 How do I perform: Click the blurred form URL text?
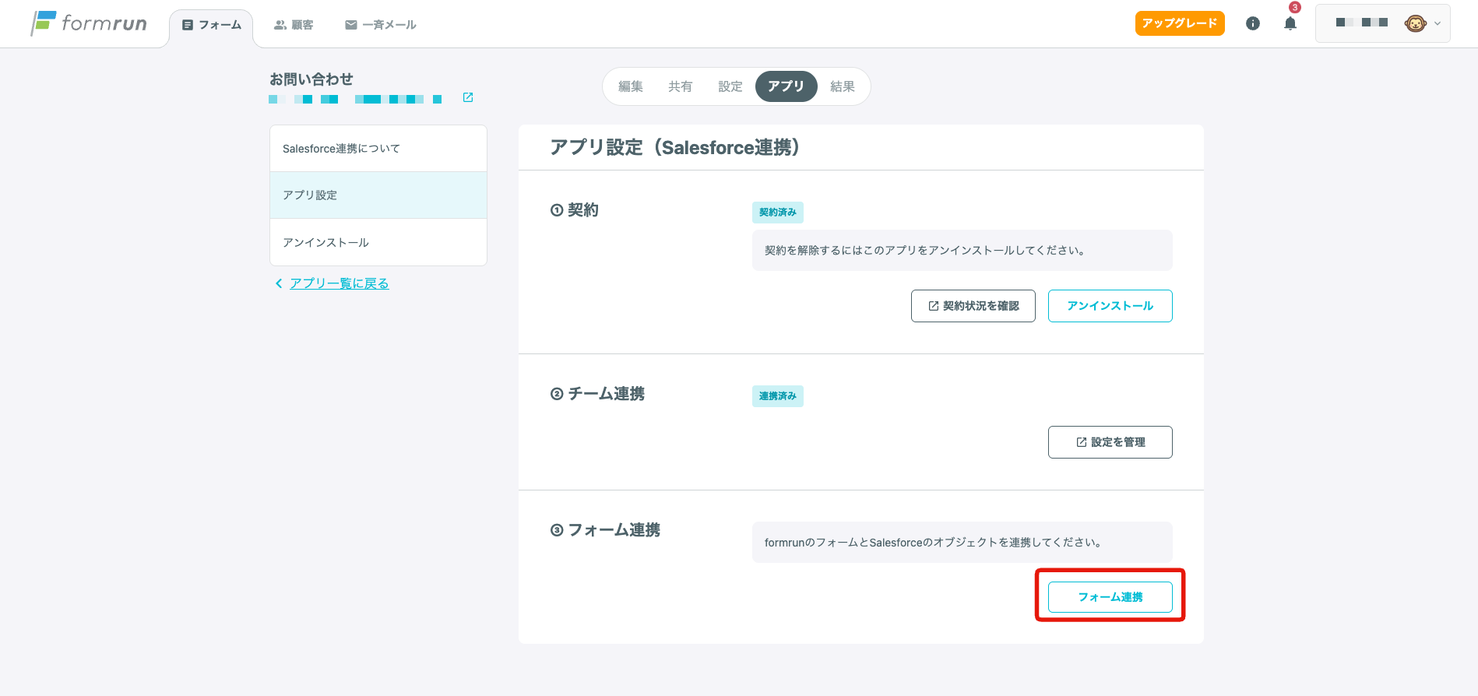point(356,99)
